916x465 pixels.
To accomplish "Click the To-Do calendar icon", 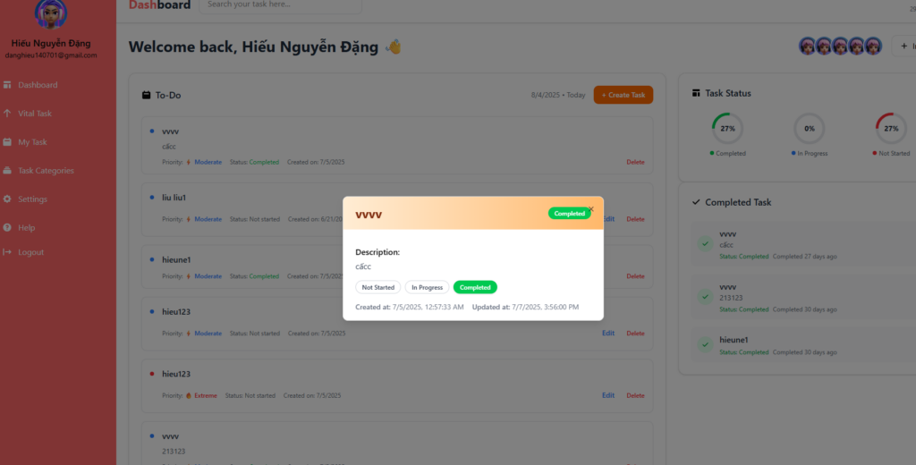I will (x=146, y=95).
